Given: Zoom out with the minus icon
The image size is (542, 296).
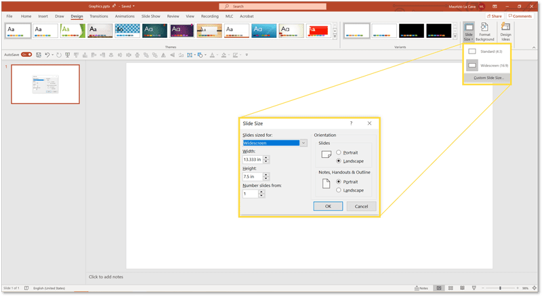Looking at the screenshot, I should 483,288.
